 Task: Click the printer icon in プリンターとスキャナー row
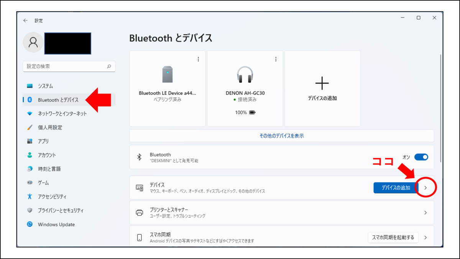140,213
